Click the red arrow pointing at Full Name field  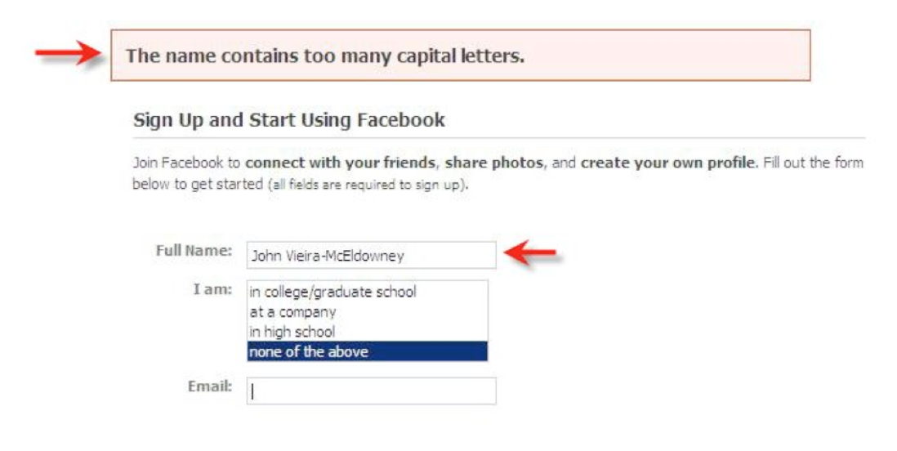point(530,252)
